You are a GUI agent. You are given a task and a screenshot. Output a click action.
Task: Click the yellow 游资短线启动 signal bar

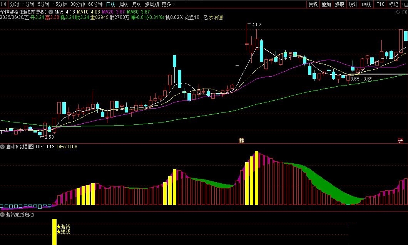coord(54,232)
